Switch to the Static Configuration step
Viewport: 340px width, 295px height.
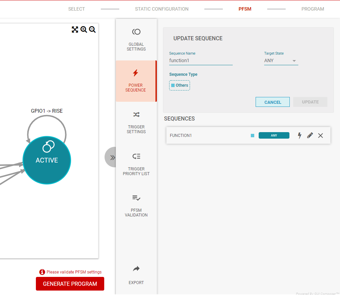pyautogui.click(x=162, y=9)
